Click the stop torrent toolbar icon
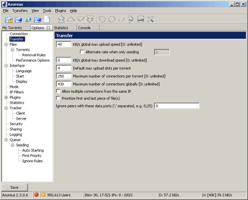 141,19
